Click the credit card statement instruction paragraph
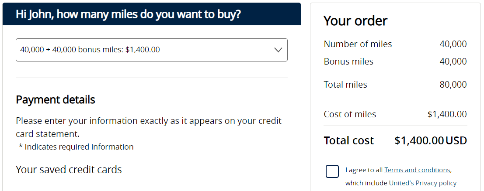The height and width of the screenshot is (191, 484). point(149,127)
